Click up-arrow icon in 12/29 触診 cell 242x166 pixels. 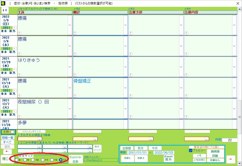click(75, 75)
